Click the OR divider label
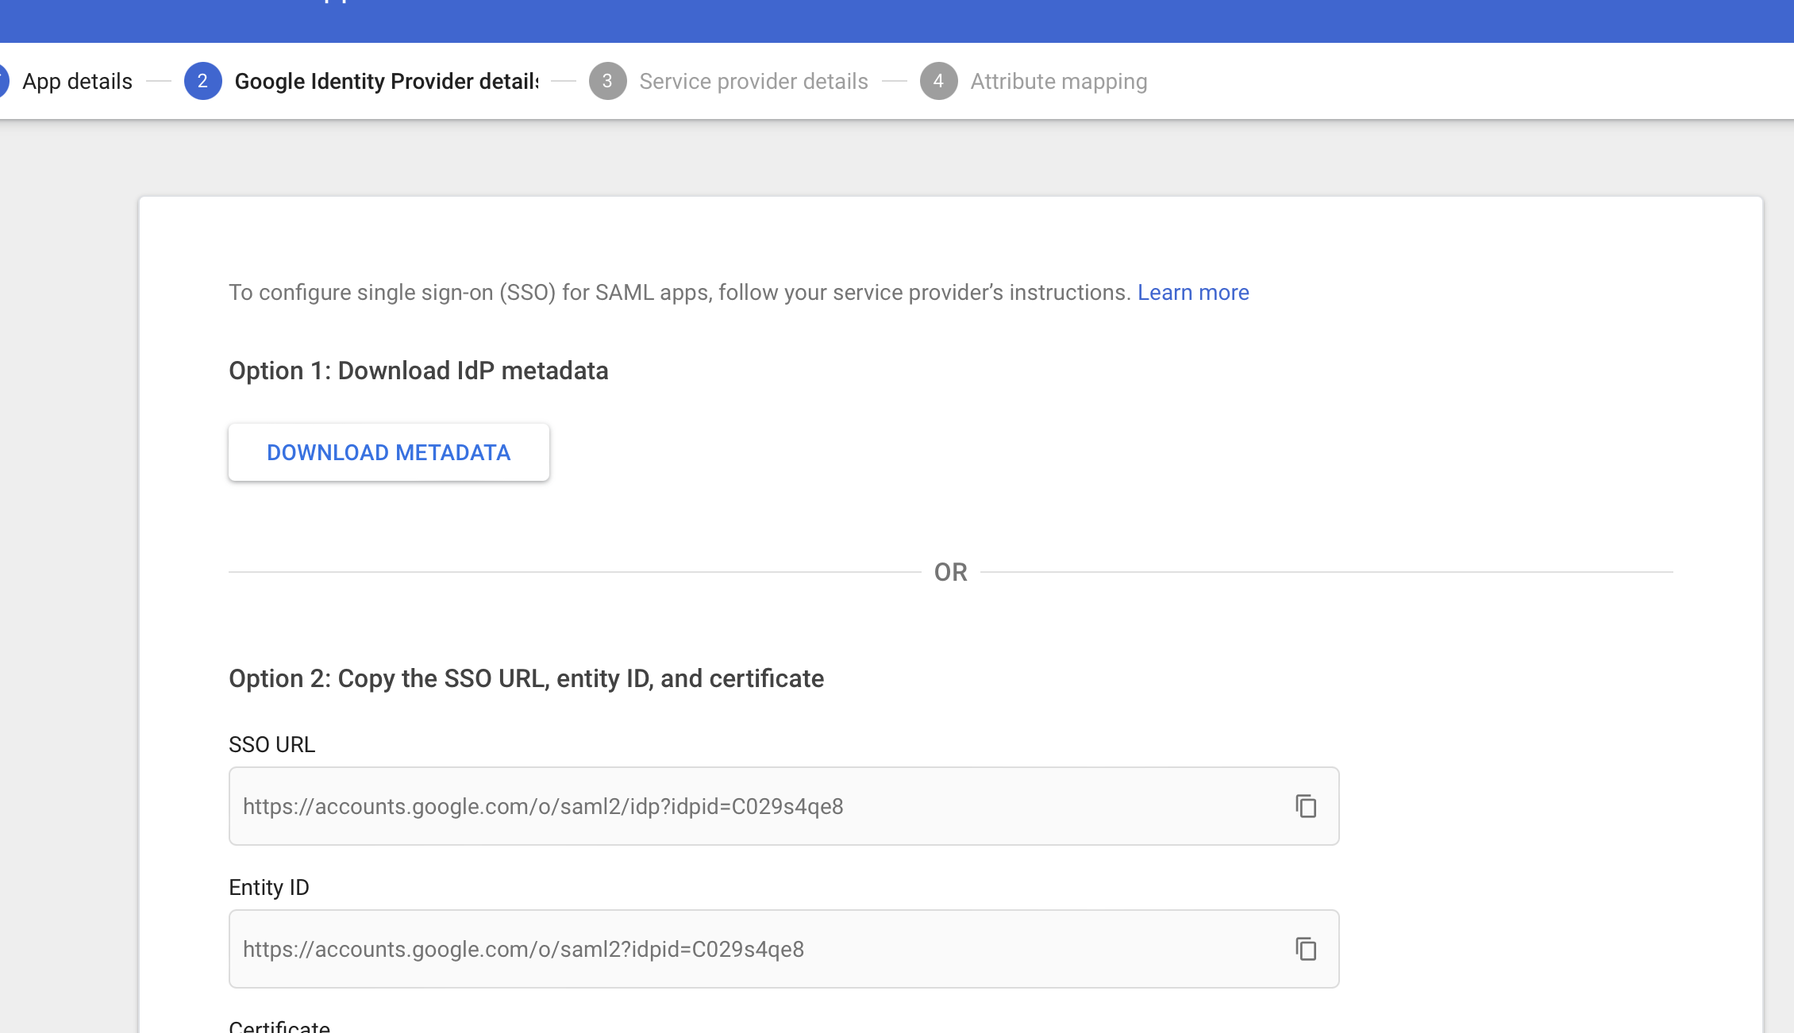The width and height of the screenshot is (1794, 1033). [950, 571]
